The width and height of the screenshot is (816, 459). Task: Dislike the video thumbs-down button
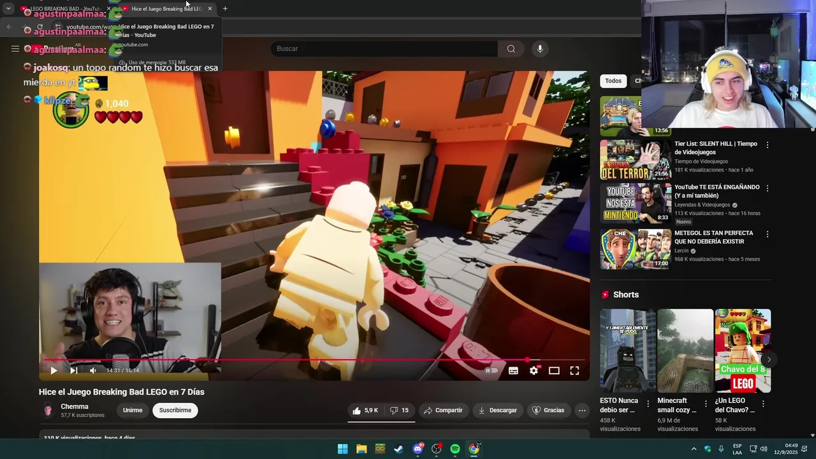point(399,411)
